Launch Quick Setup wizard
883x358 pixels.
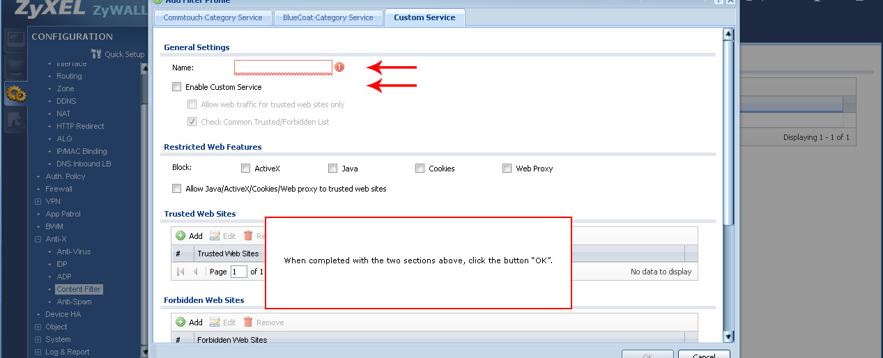pyautogui.click(x=118, y=54)
